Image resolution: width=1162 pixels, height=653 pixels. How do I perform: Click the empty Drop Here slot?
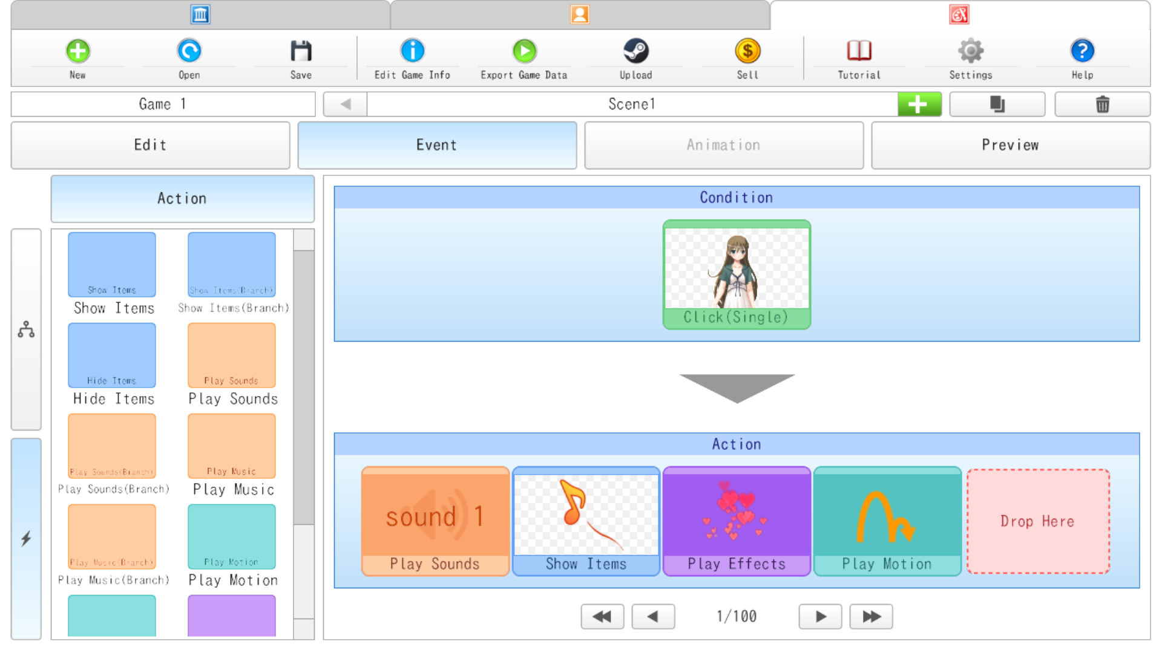click(1037, 521)
